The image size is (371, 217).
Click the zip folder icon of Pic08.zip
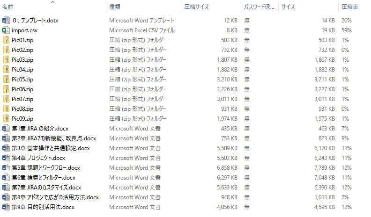[6, 109]
